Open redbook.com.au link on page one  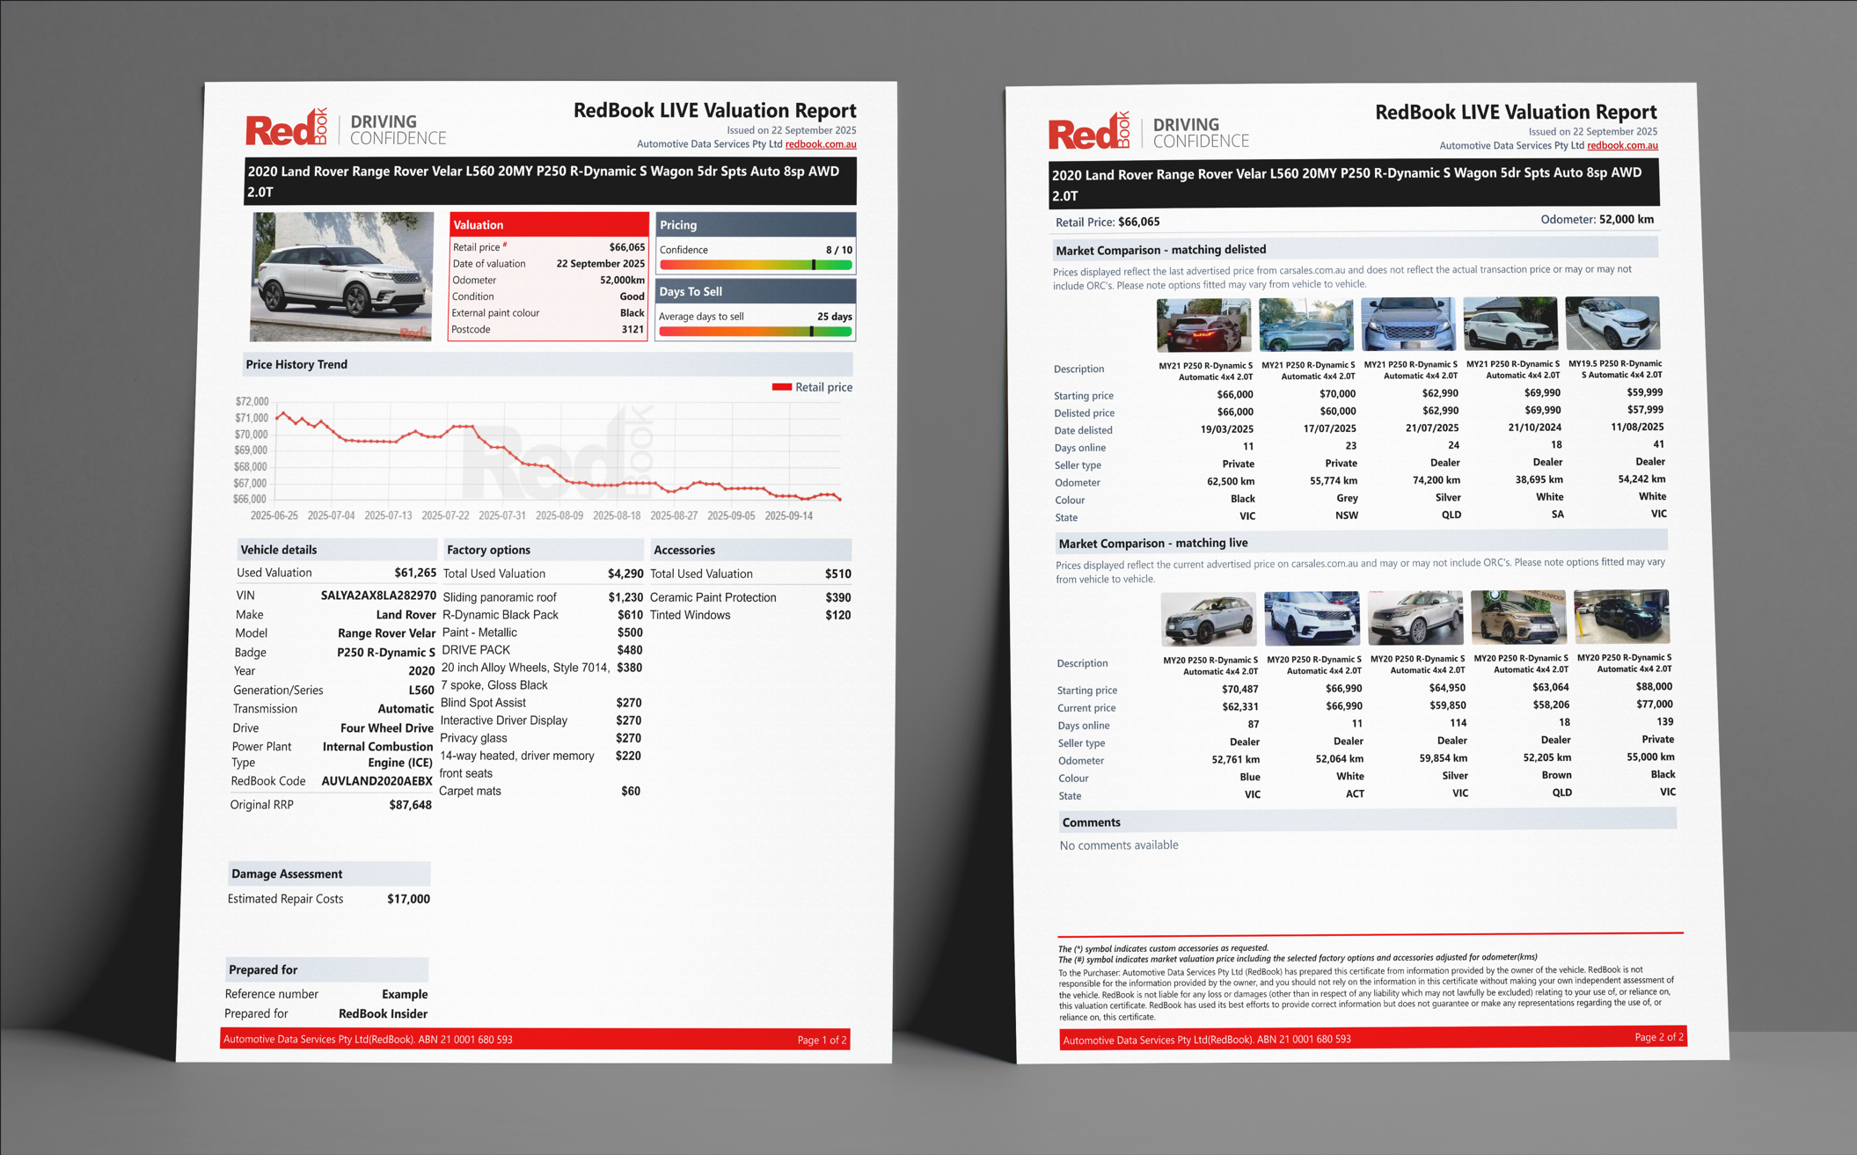820,144
